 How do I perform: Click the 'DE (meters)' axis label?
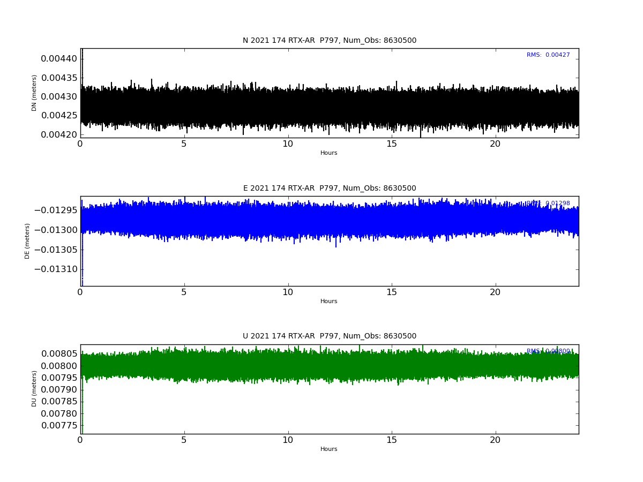click(x=27, y=241)
